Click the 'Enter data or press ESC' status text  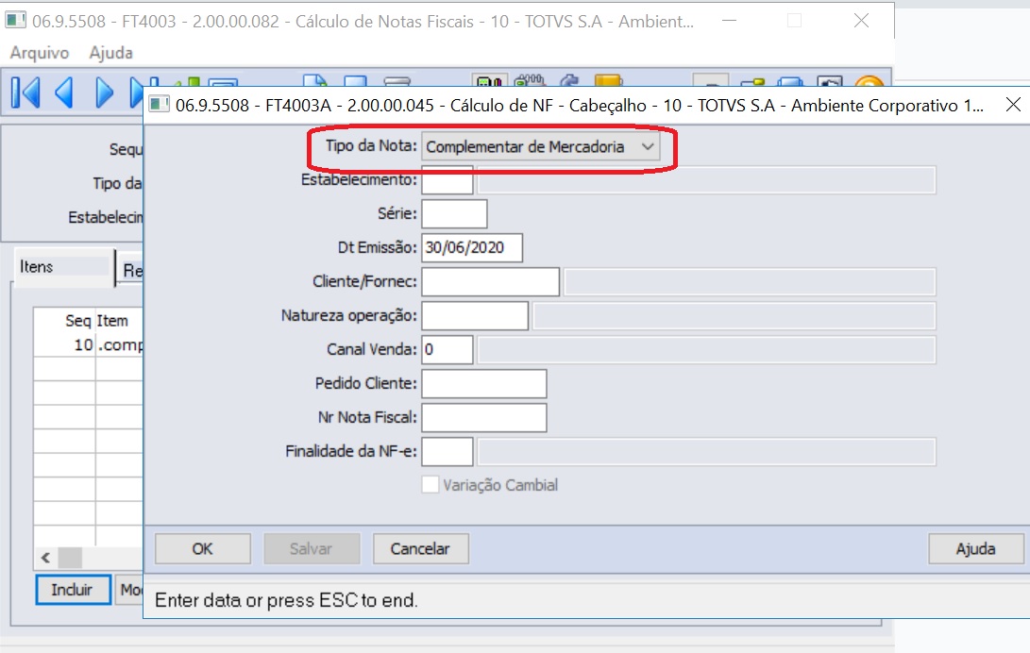286,600
